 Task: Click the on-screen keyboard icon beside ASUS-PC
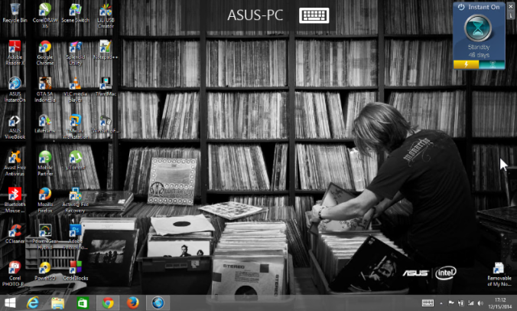coord(314,15)
